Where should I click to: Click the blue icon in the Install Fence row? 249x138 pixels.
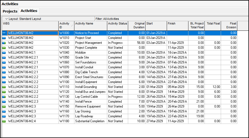(4, 102)
